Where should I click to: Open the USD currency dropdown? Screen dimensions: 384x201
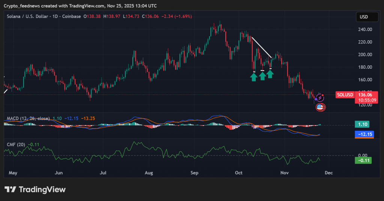click(364, 17)
